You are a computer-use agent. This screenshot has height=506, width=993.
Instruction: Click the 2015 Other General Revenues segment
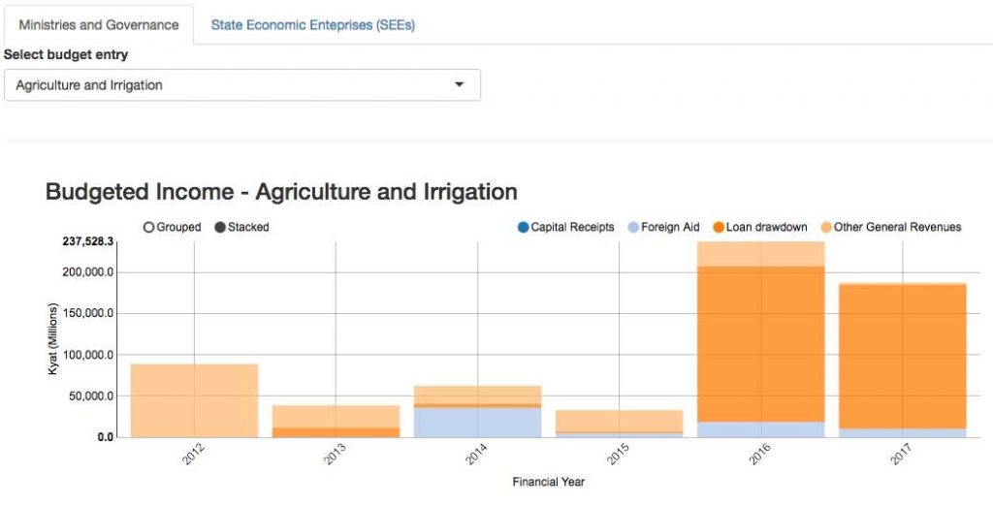tap(620, 421)
